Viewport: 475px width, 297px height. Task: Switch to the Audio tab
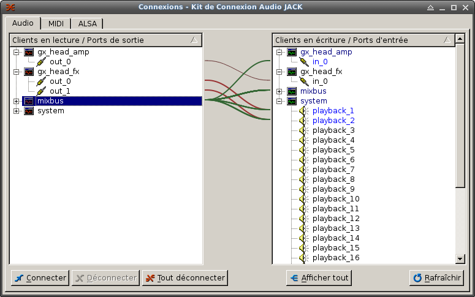[23, 23]
